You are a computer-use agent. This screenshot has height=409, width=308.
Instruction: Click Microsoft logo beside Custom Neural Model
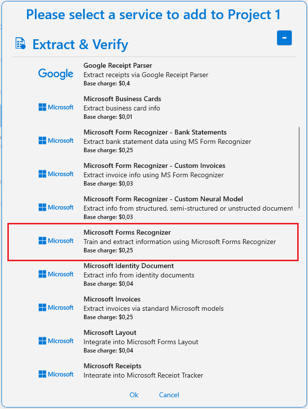click(x=56, y=207)
